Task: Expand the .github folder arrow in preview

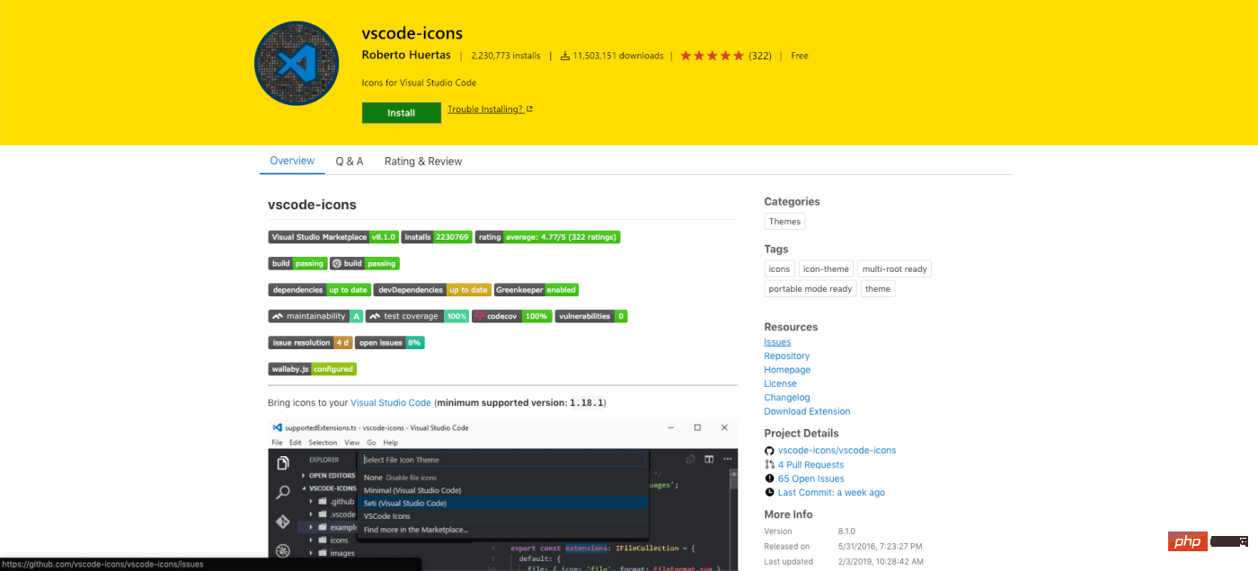Action: pyautogui.click(x=311, y=501)
